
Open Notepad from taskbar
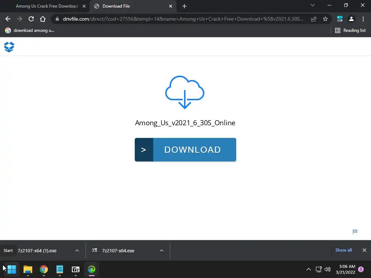click(x=60, y=269)
